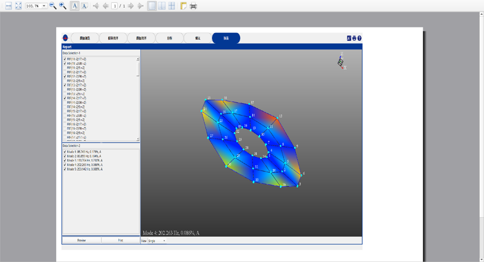Zoom in with the plus magnifier

[x=63, y=6]
